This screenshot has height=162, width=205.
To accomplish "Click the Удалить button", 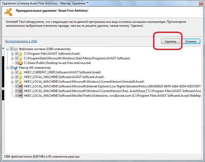I will point(170,41).
